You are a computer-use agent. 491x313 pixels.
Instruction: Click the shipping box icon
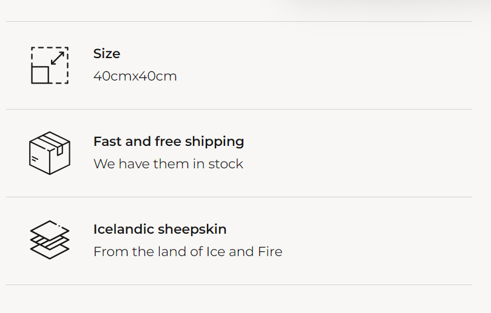(x=50, y=153)
